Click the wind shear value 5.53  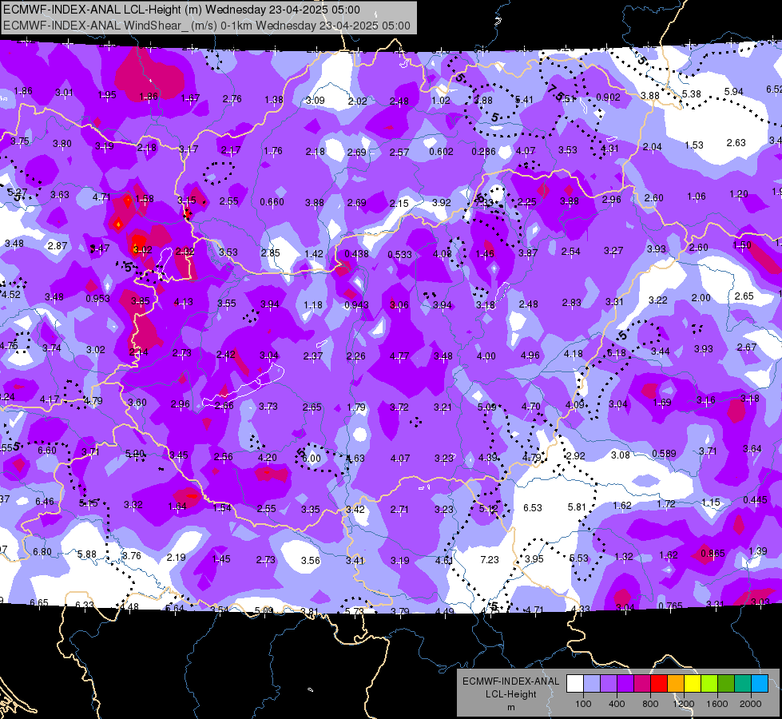pos(578,558)
